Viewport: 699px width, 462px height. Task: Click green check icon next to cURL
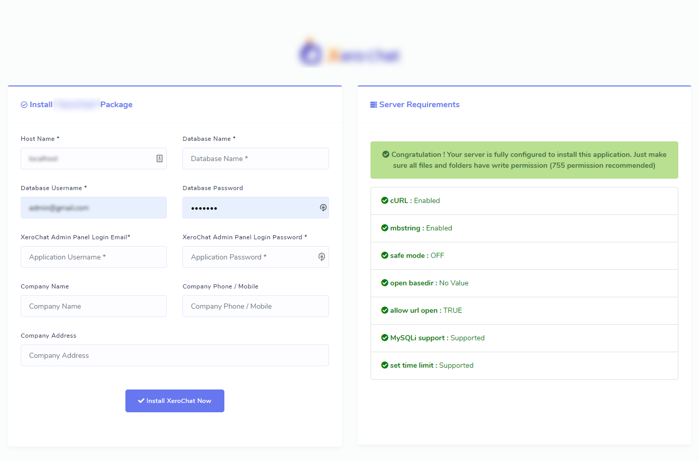(384, 200)
